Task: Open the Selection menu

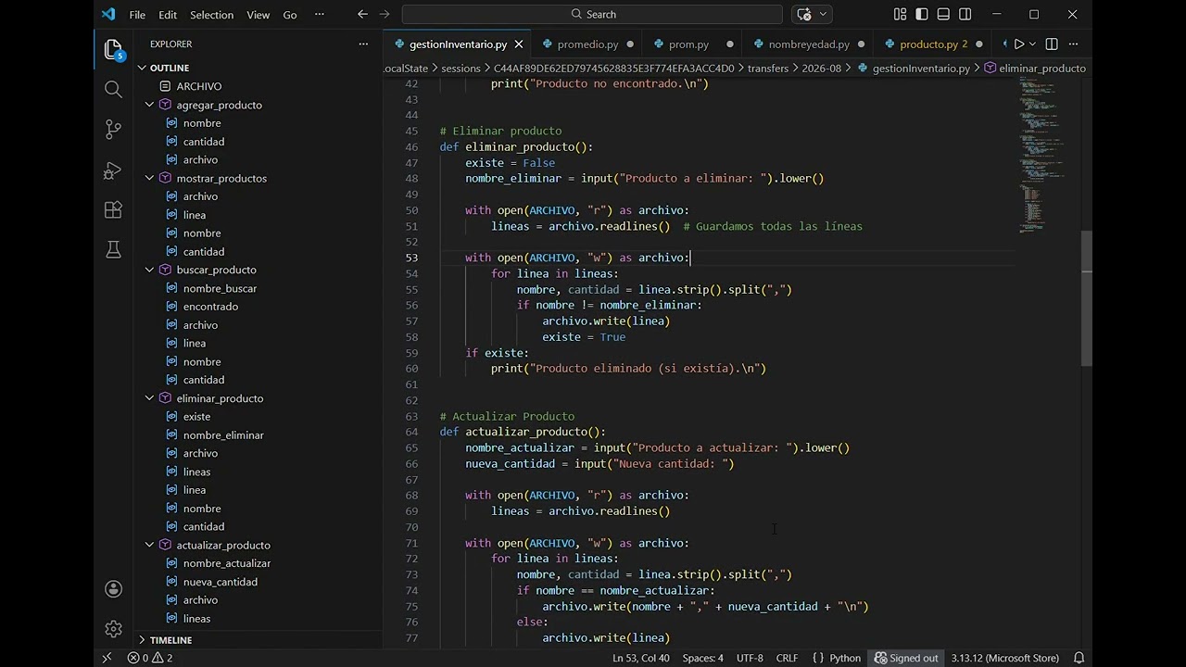Action: pyautogui.click(x=211, y=15)
